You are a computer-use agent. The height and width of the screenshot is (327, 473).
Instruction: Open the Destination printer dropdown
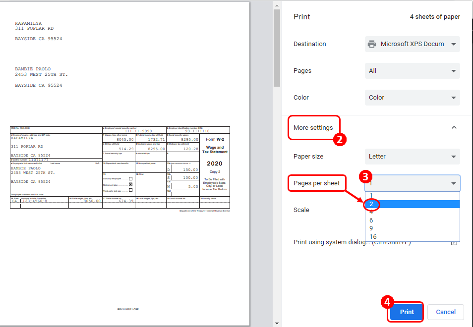point(412,44)
